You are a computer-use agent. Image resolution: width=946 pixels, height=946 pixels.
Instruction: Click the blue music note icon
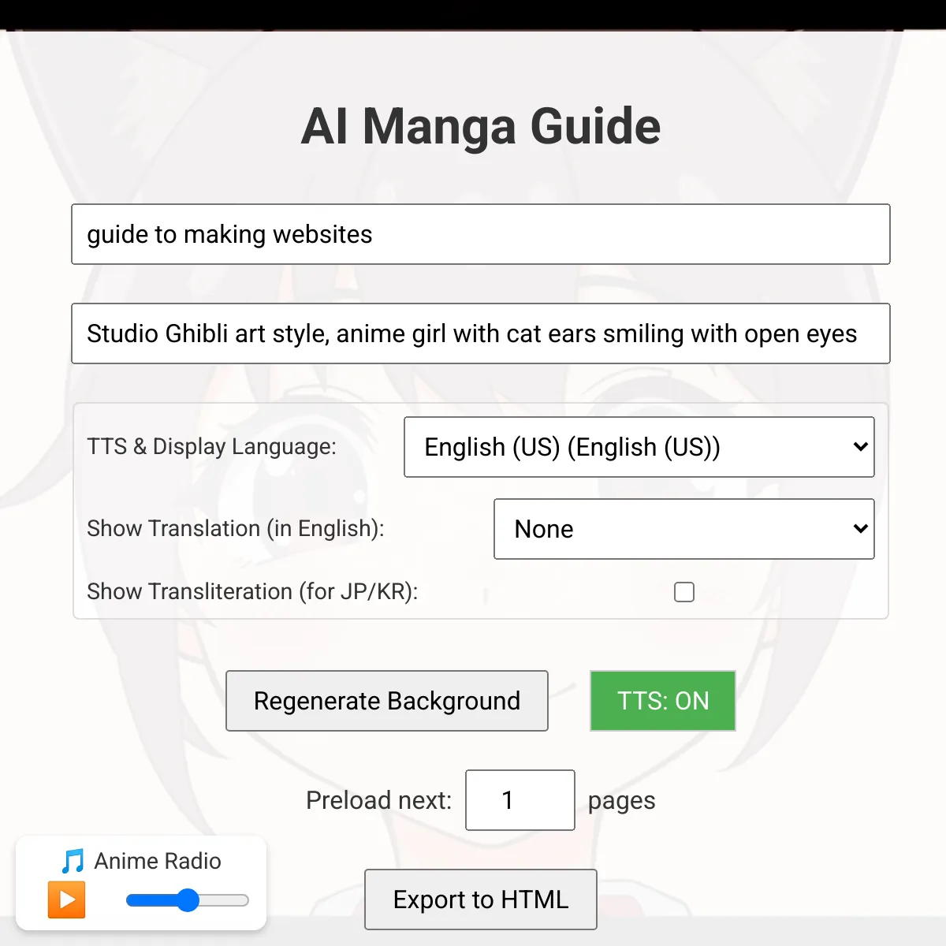[72, 861]
